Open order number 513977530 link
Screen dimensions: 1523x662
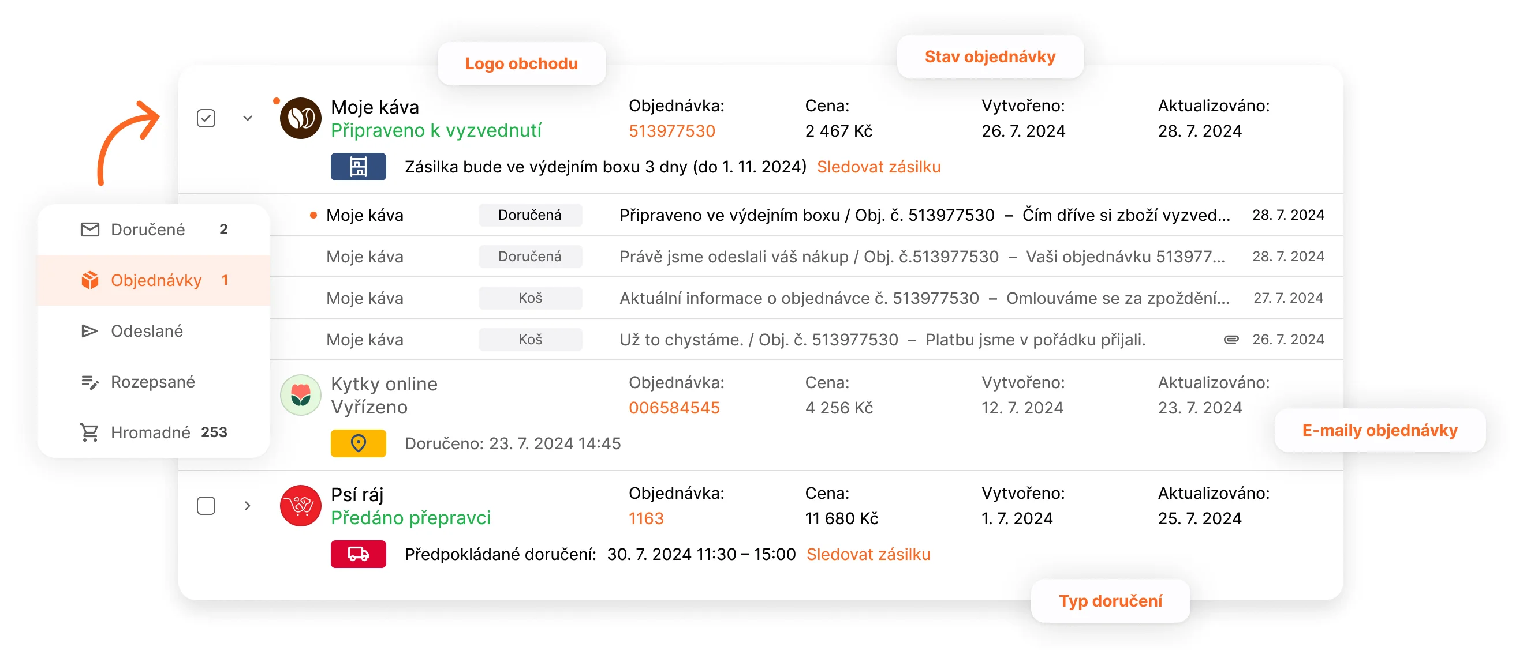coord(671,130)
